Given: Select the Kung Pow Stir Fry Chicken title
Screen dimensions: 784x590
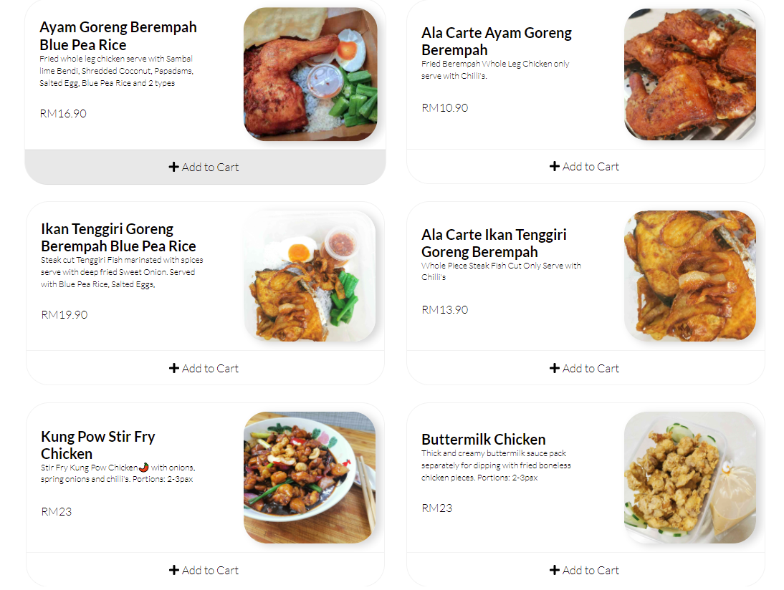Looking at the screenshot, I should tap(98, 445).
